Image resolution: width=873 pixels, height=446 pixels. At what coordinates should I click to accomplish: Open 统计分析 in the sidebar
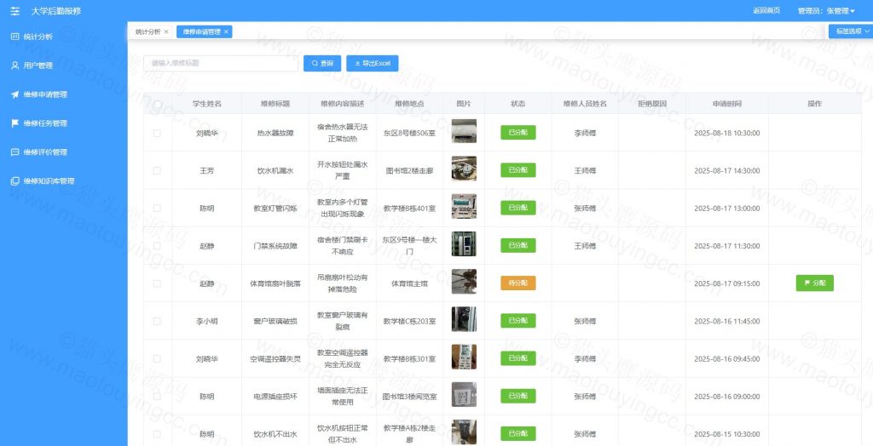38,37
